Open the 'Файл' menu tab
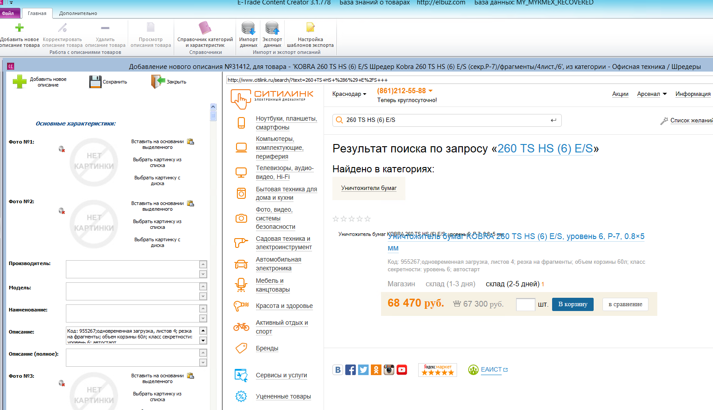 click(8, 13)
